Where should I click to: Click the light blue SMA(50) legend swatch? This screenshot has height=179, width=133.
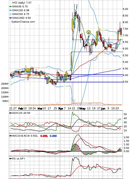click(10, 14)
